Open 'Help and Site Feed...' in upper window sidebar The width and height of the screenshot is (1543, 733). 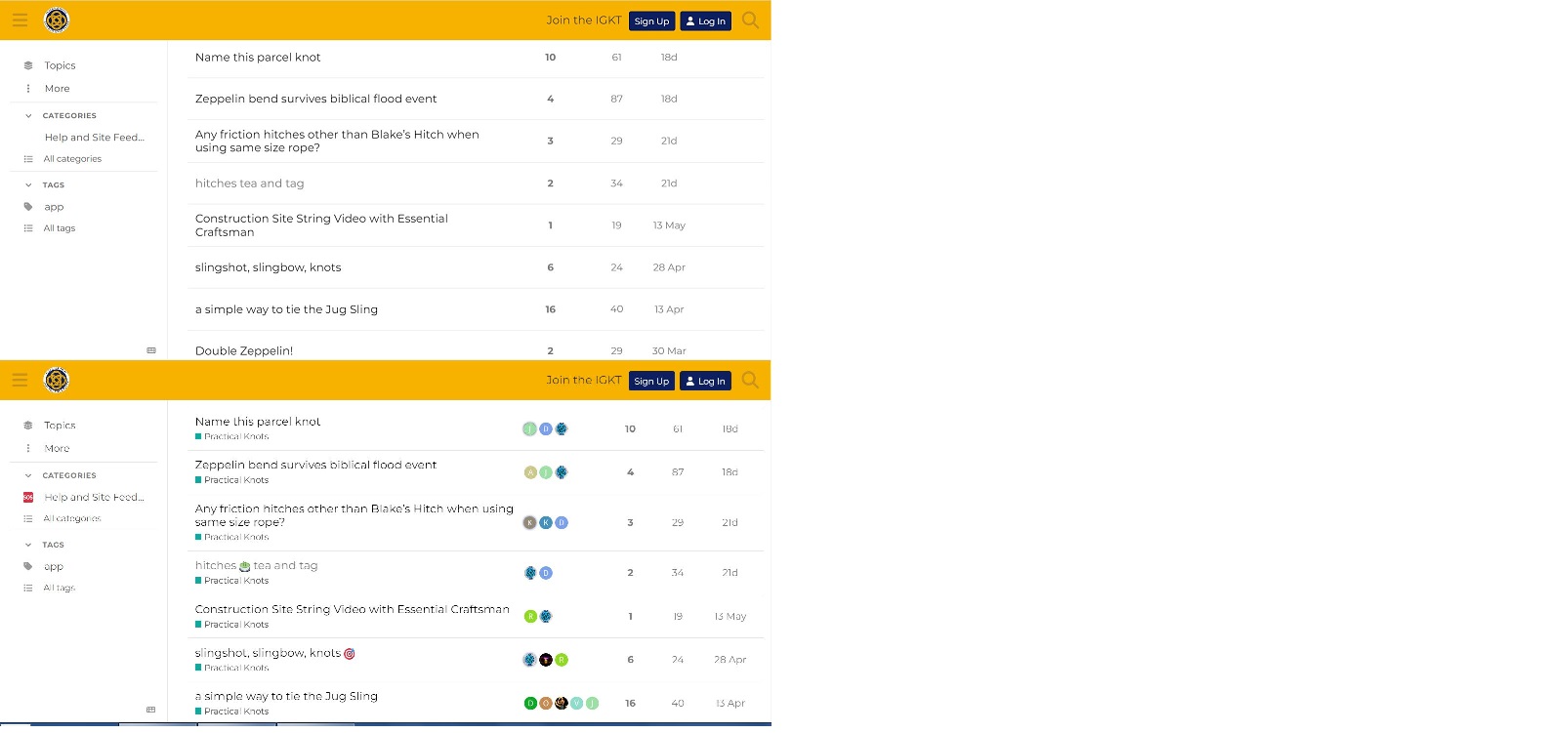coord(94,138)
